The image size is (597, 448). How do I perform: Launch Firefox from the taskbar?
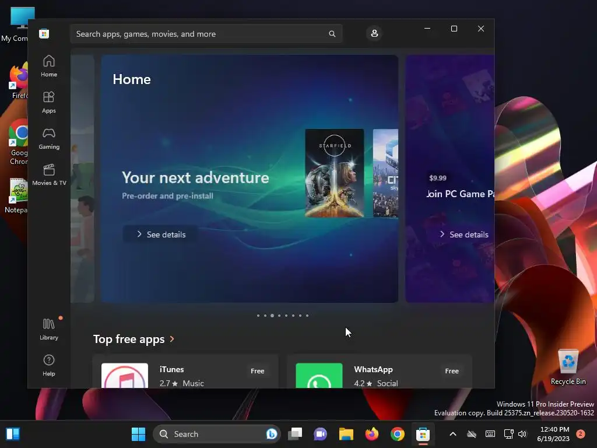pyautogui.click(x=372, y=434)
